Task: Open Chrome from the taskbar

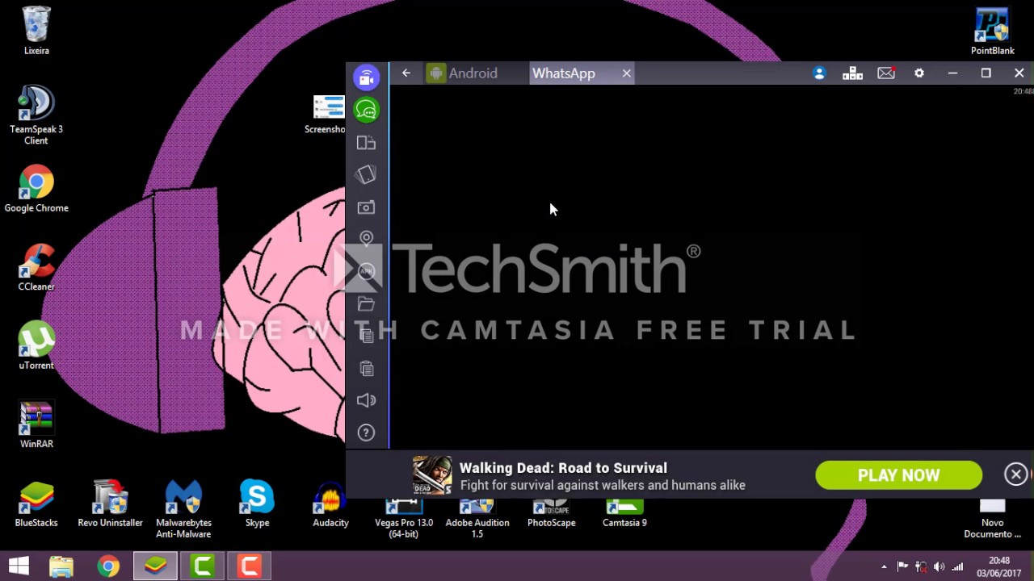Action: pos(108,566)
